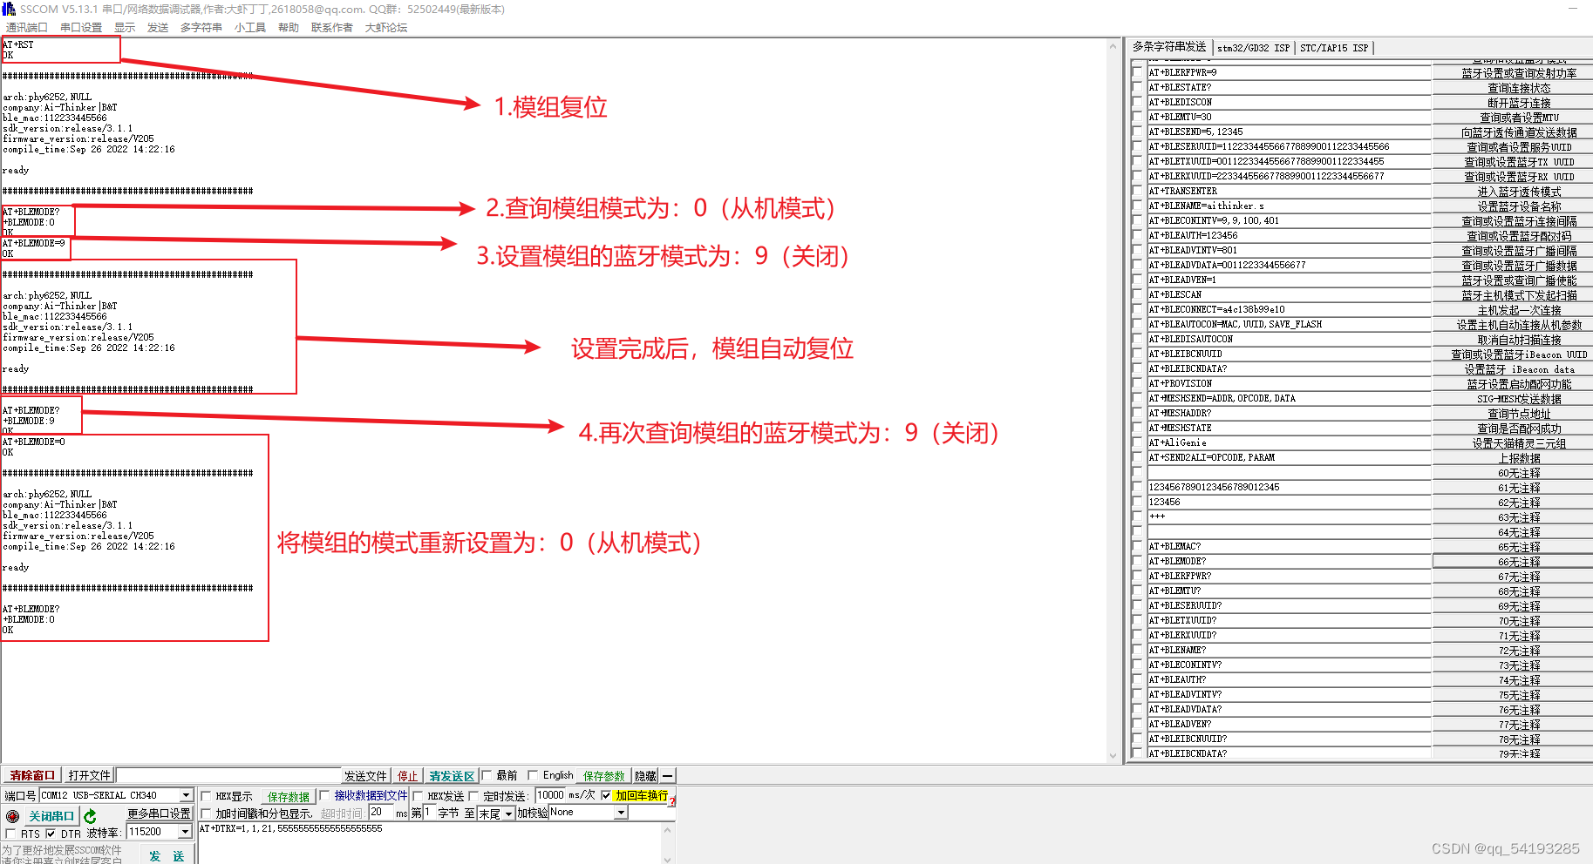The image size is (1593, 864).
Task: Click the 发送 send button
Action: click(x=167, y=856)
